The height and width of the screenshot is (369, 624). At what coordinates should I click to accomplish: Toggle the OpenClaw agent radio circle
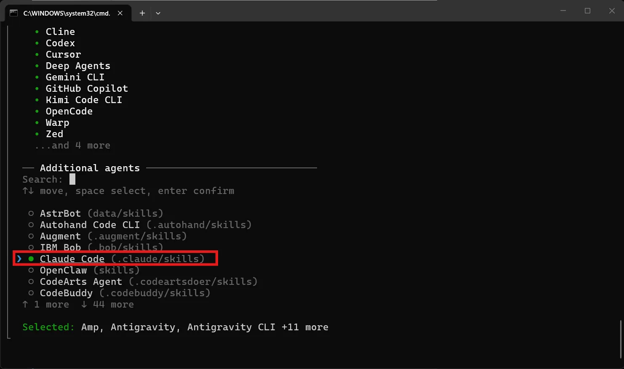31,271
